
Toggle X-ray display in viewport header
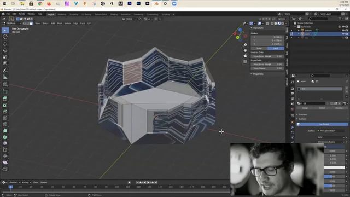point(267,23)
